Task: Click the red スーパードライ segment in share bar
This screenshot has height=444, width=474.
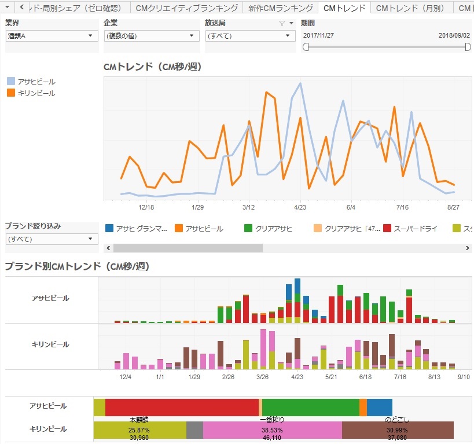Action: click(182, 408)
